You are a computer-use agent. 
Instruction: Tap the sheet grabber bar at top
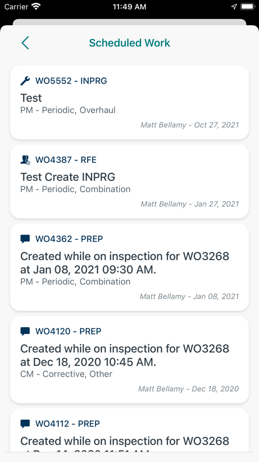click(129, 22)
